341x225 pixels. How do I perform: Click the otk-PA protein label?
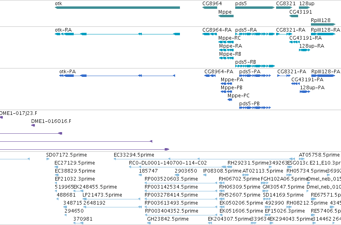coord(67,71)
